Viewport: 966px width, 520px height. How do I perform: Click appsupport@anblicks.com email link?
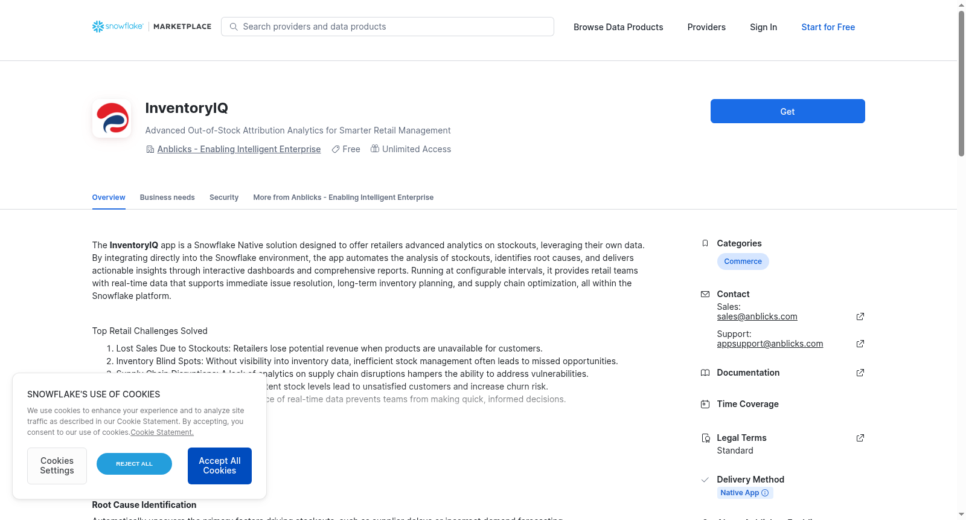click(x=770, y=344)
